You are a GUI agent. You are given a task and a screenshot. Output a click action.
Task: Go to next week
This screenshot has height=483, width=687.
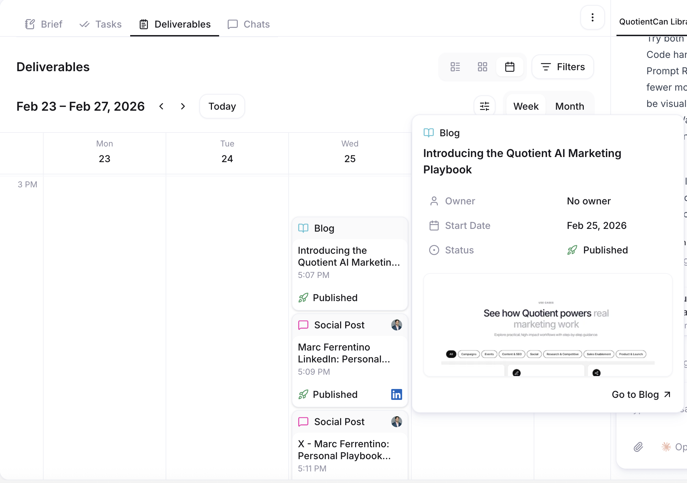[x=183, y=106]
